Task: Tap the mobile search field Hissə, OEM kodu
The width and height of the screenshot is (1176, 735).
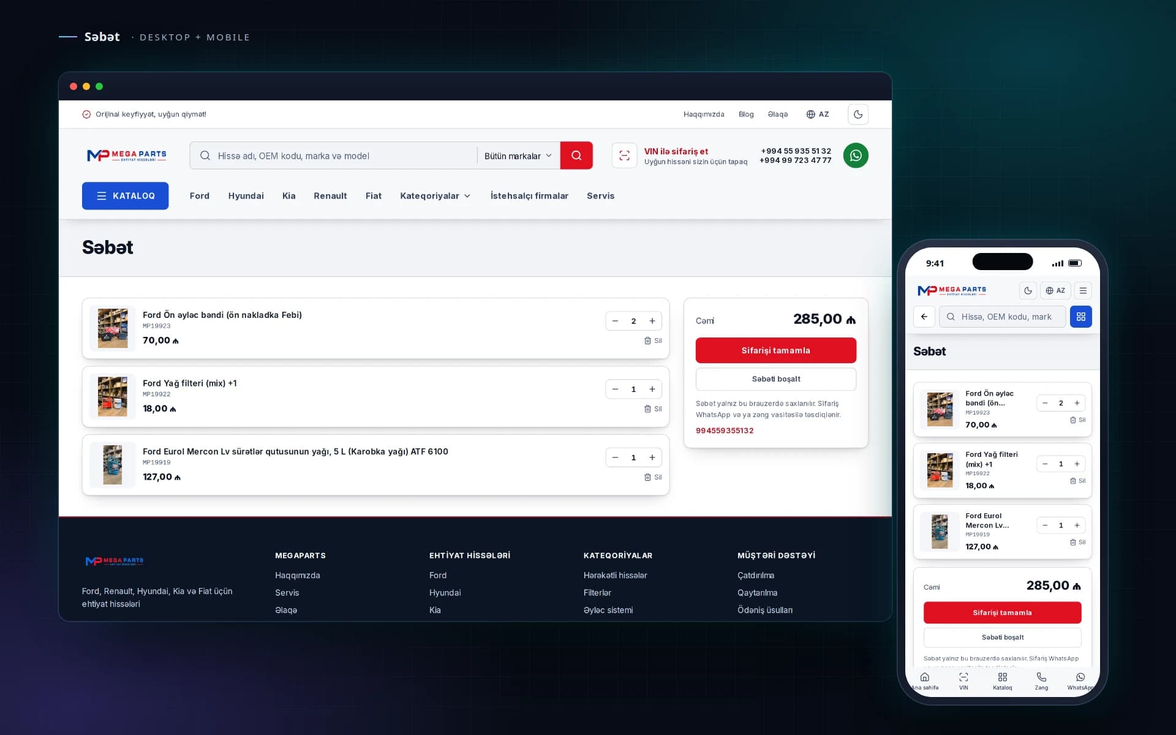Action: point(1003,317)
